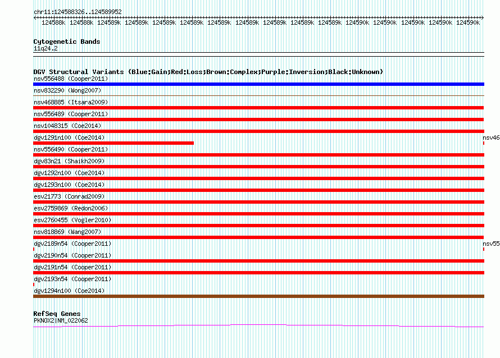Click the nsv1048315 (Coe2014) label
Image resolution: width=500 pixels, height=358 pixels.
[67, 126]
